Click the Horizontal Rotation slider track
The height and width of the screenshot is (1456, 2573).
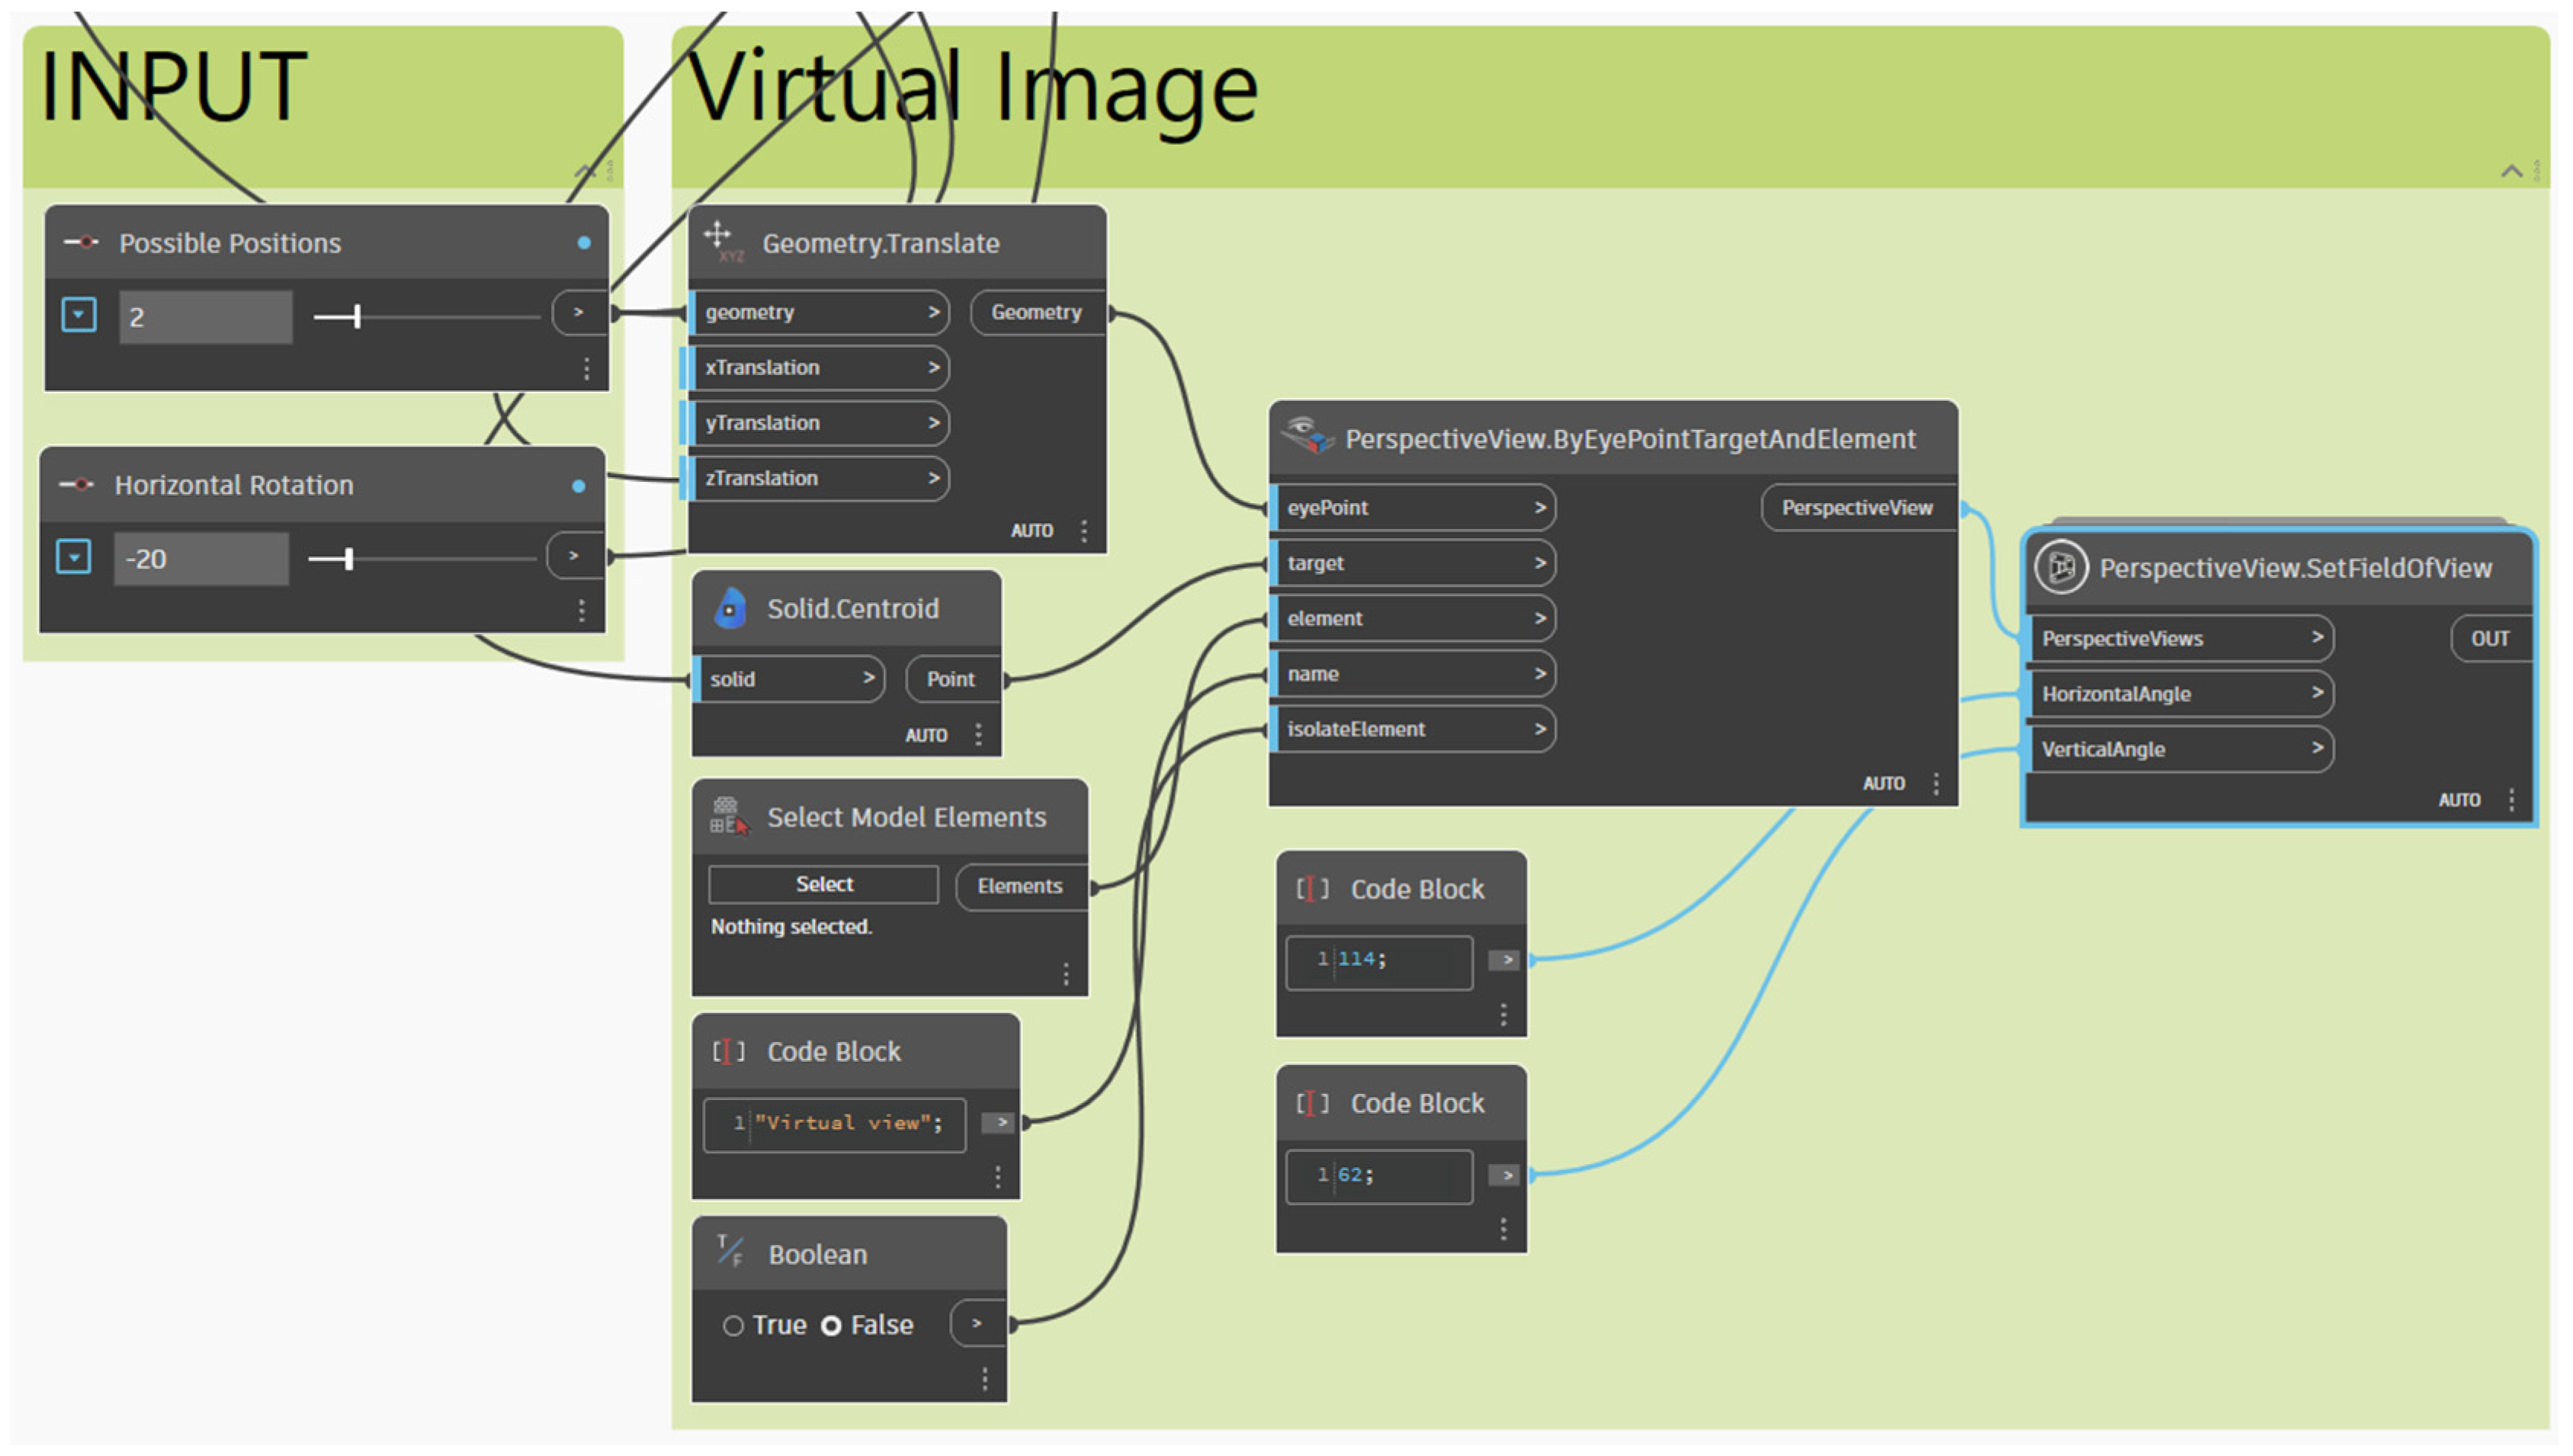(x=440, y=558)
